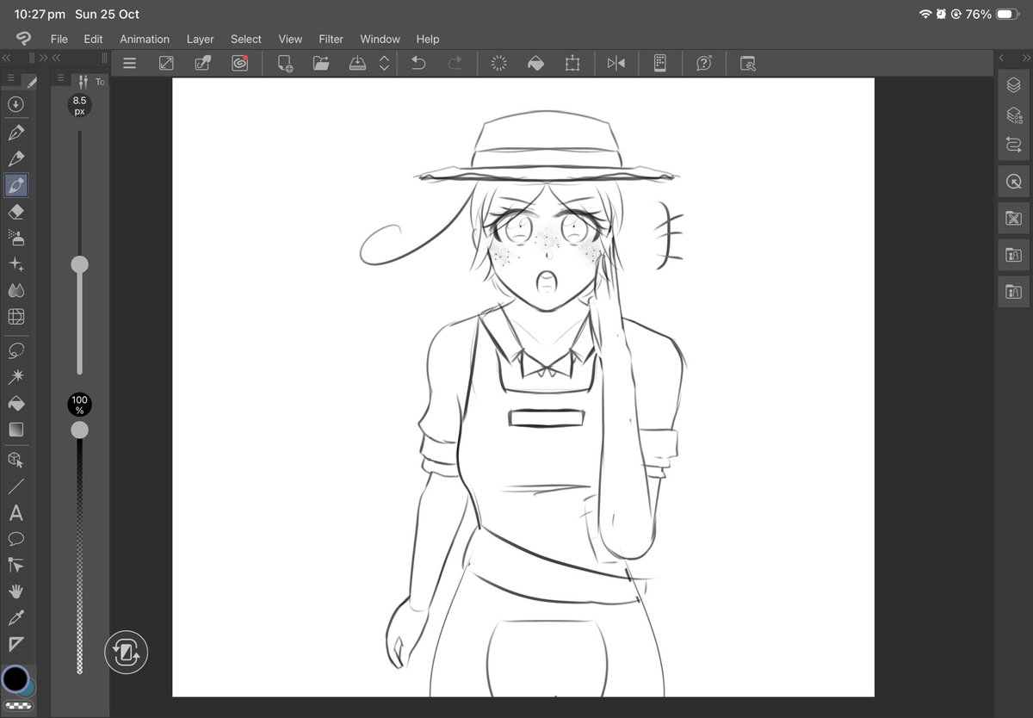
Task: Select the Blend droplets tool
Action: (x=15, y=291)
